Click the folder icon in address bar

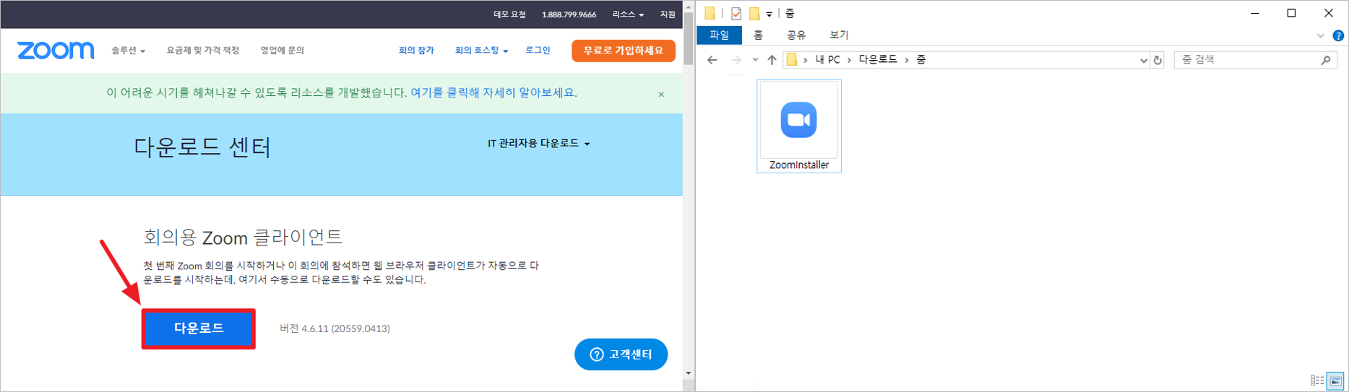[x=792, y=60]
